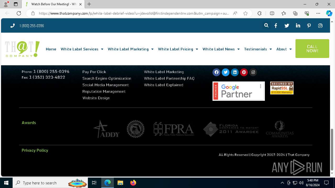Screen dimensions: 335x188
Task: Open the Windows notification center
Action: 326,183
